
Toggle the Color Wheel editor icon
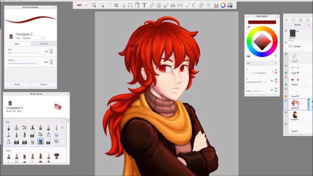(x=223, y=5)
